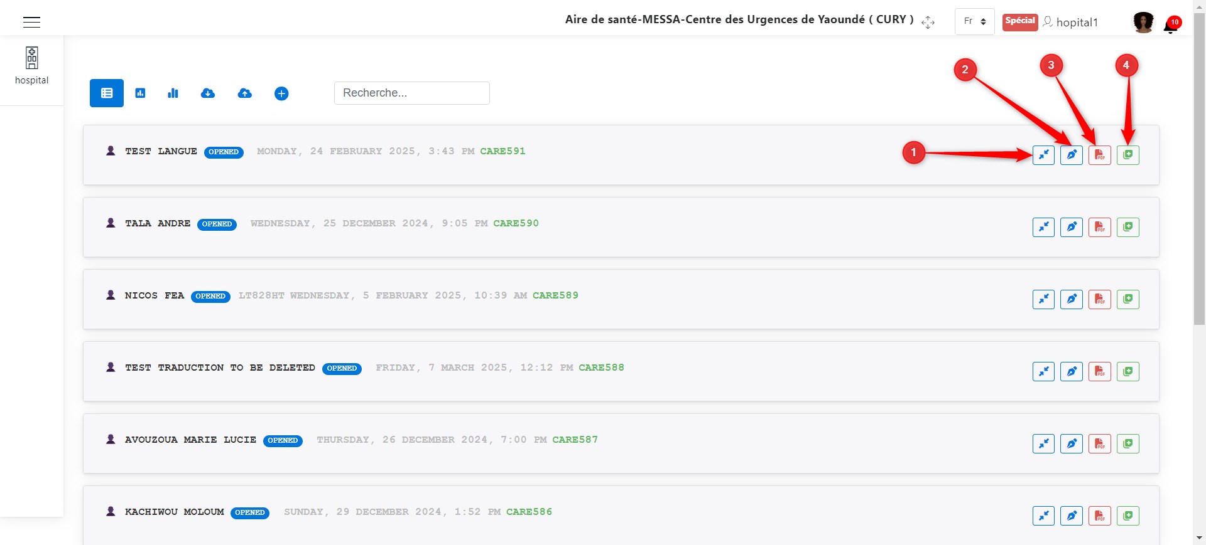Click the move arrows icon beside CURY
Viewport: 1206px width, 545px height.
click(928, 23)
